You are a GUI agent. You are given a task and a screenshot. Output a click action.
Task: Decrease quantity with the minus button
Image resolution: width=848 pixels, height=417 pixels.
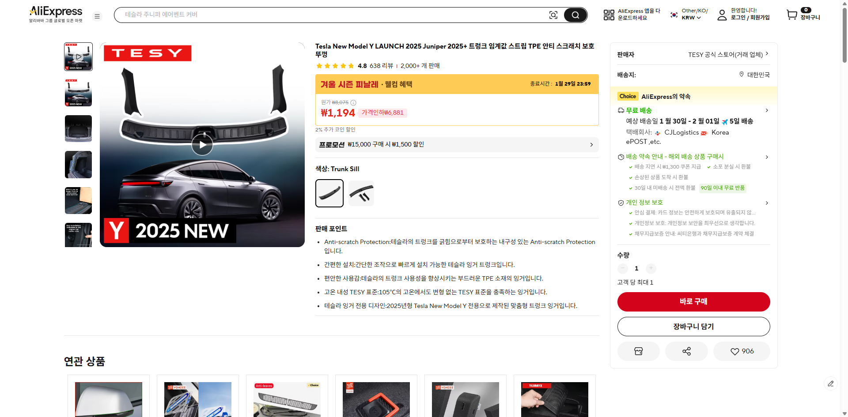(x=623, y=268)
